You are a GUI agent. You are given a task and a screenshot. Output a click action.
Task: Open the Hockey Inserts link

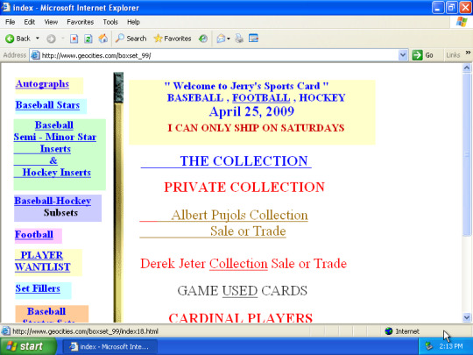tap(56, 173)
